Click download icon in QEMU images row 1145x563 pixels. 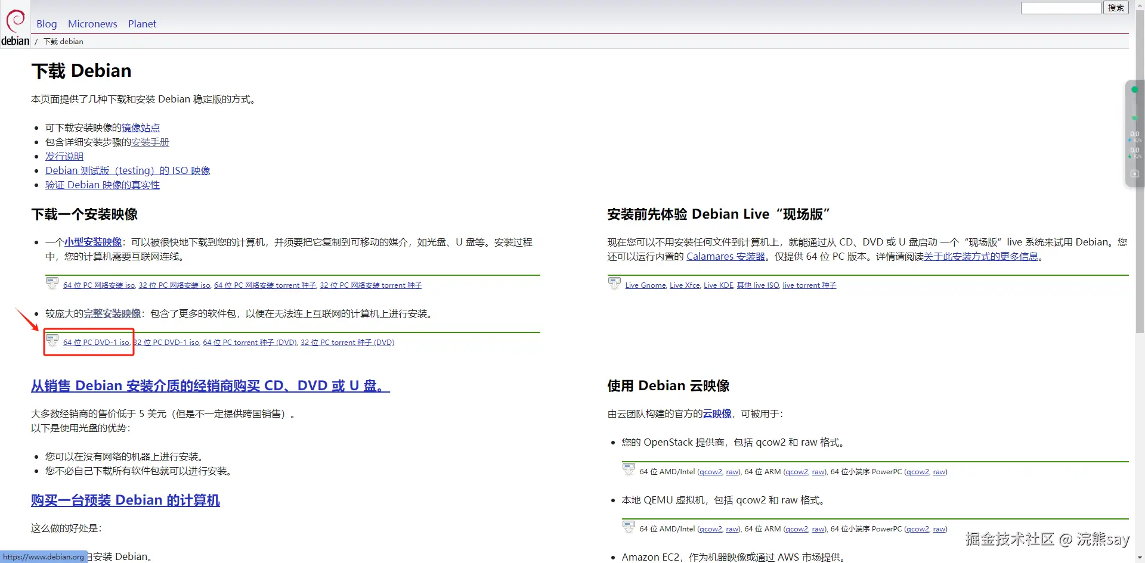coord(629,527)
